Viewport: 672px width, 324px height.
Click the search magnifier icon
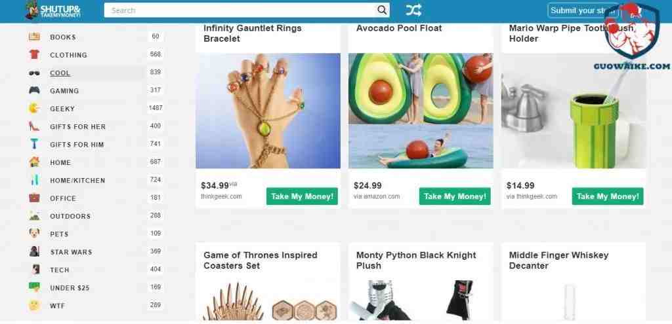(x=382, y=10)
